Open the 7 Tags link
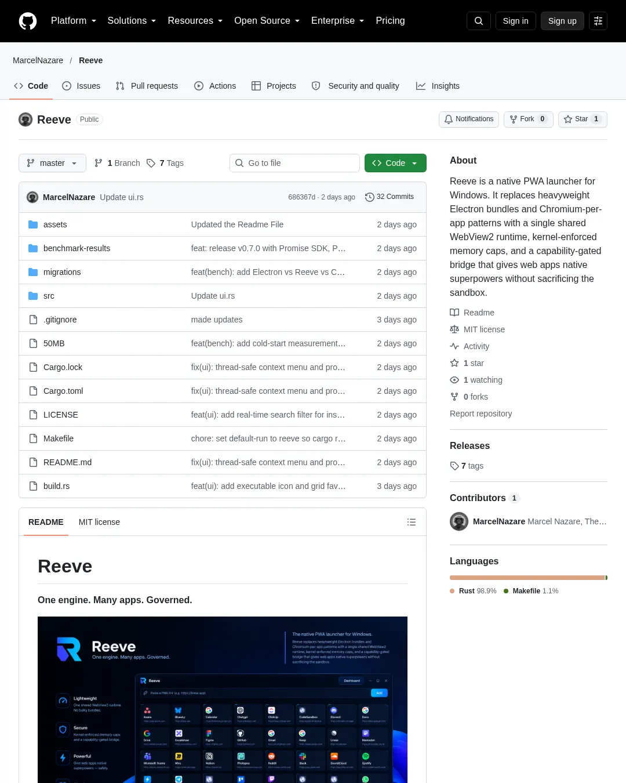The height and width of the screenshot is (783, 626). pyautogui.click(x=165, y=163)
